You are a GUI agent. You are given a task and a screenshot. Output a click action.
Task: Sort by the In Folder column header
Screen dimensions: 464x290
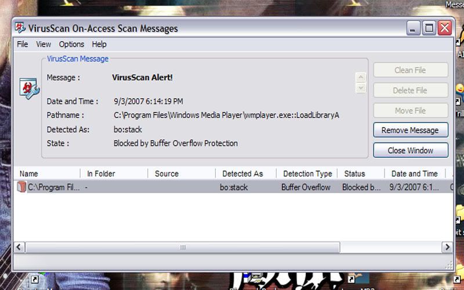pos(114,173)
